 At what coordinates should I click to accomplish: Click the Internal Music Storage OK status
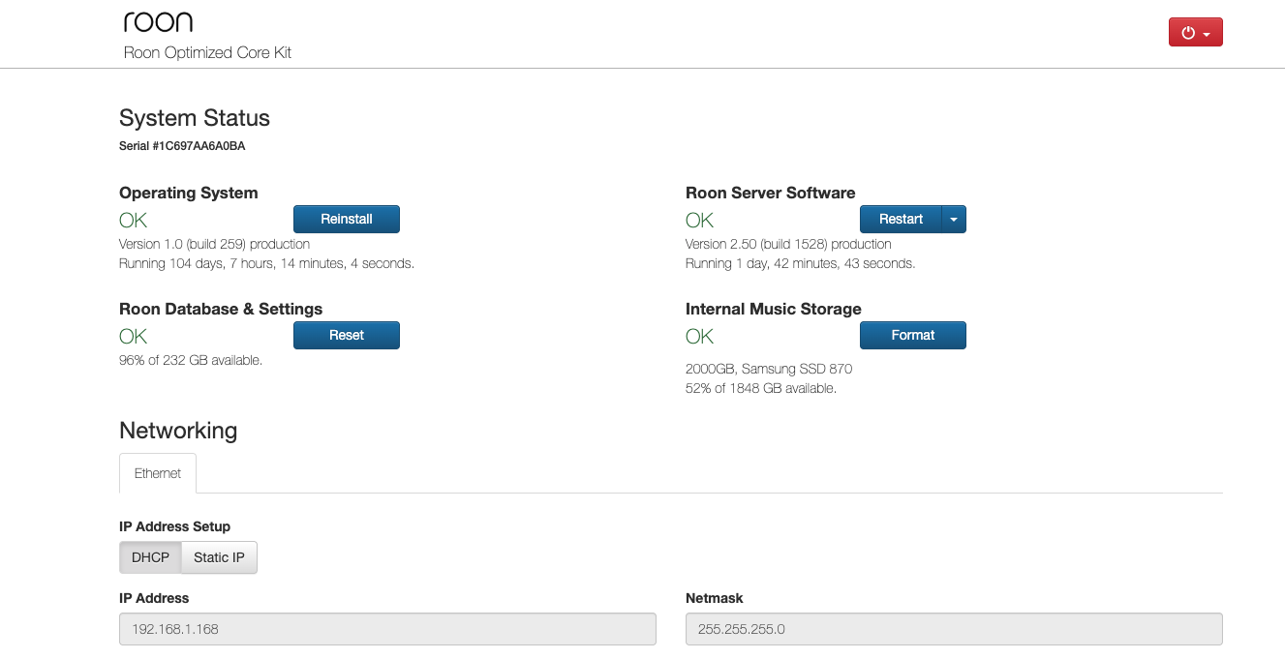coord(700,336)
